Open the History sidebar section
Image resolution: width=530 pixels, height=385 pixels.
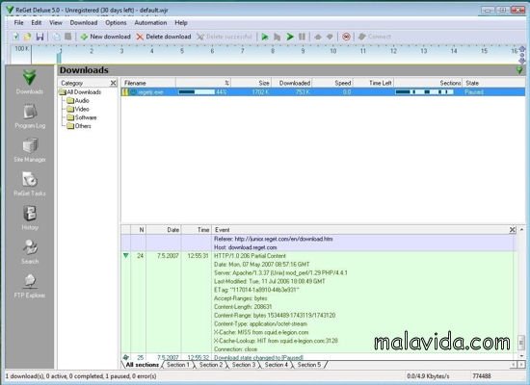point(30,218)
